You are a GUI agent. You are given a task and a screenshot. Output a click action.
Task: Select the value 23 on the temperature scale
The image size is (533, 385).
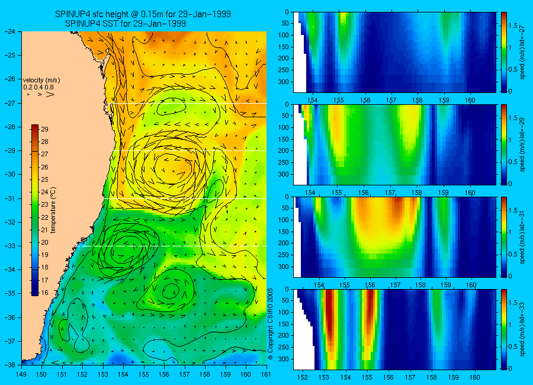tap(44, 205)
